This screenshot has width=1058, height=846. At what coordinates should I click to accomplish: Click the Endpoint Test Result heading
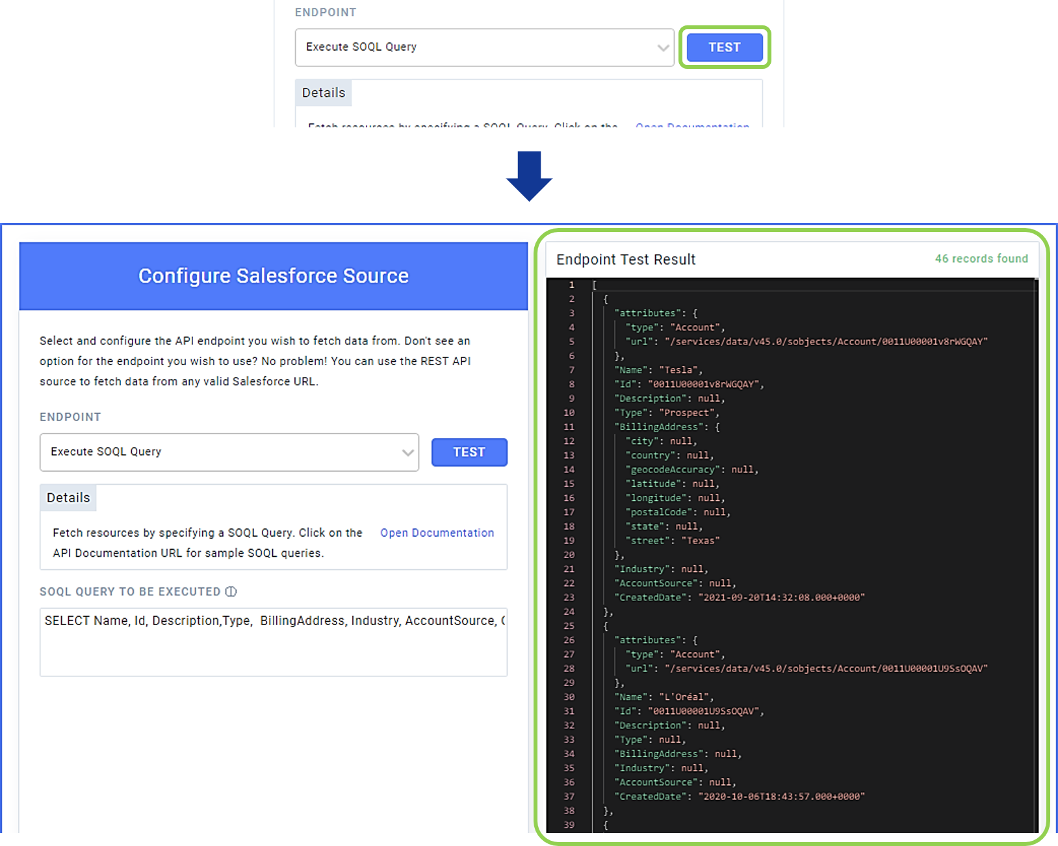[626, 260]
